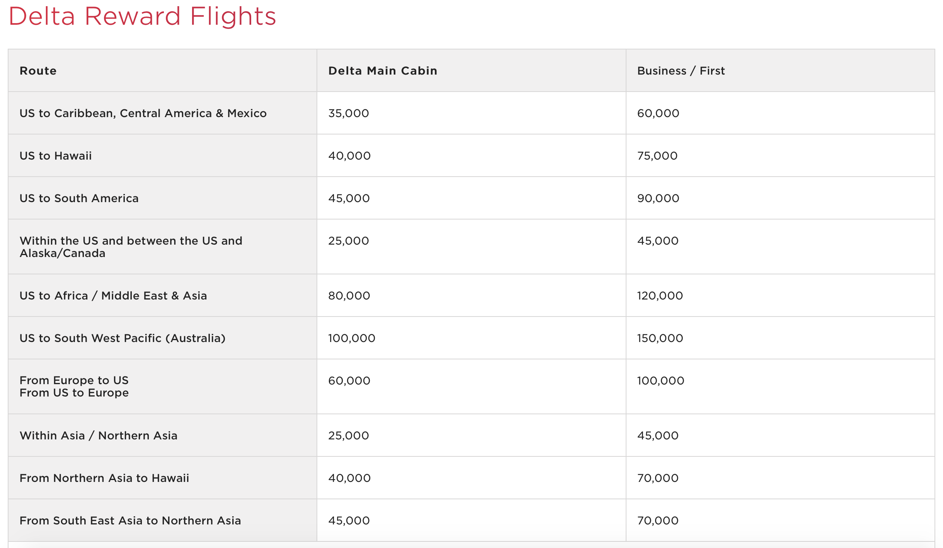Select US to Africa / Middle East & Asia
This screenshot has height=548, width=943.
click(x=113, y=296)
